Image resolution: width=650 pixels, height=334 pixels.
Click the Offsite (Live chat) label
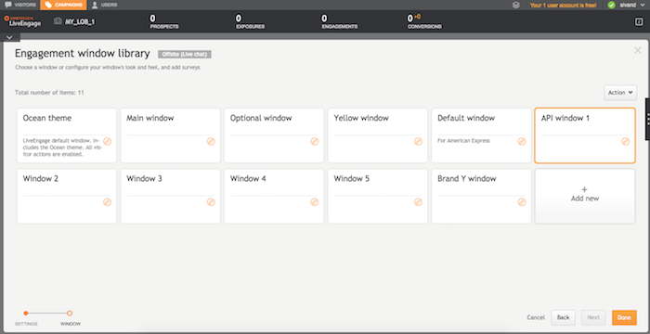coord(185,55)
